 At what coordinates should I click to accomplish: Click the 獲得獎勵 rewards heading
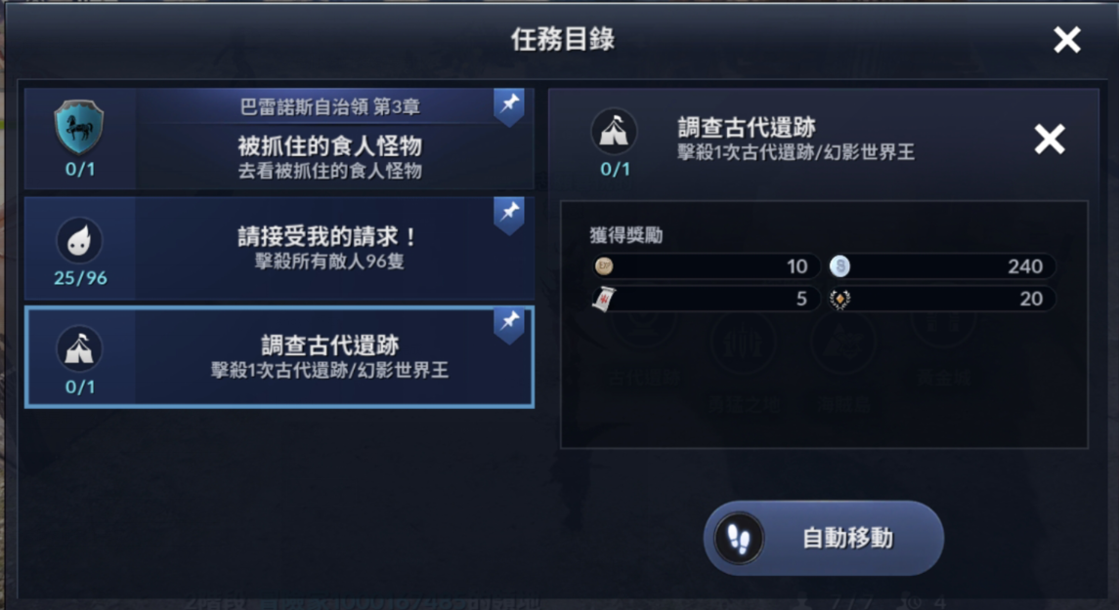pyautogui.click(x=625, y=235)
